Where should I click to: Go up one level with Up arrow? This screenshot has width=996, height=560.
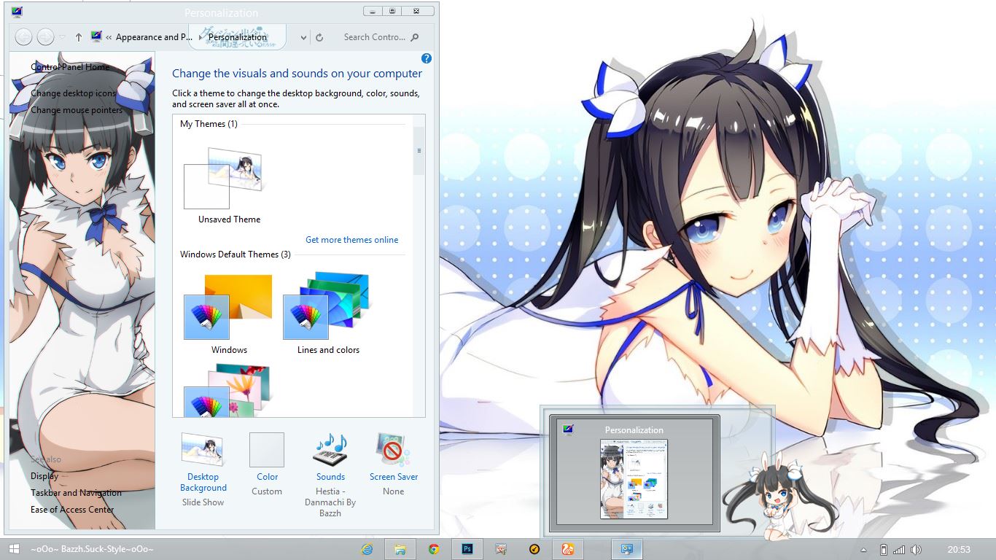click(x=79, y=37)
